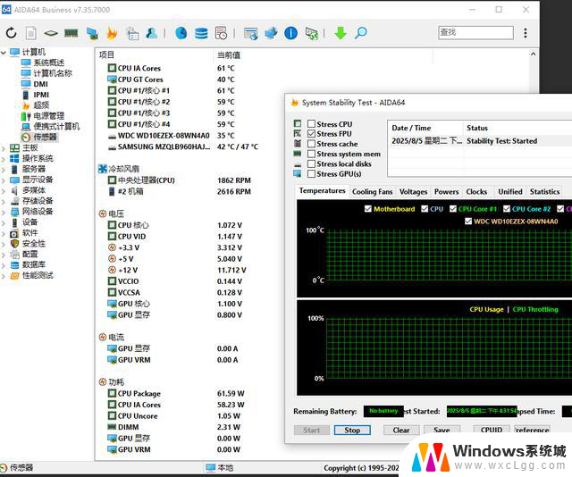Select 超频 overclock item in tree
Screen dimensions: 572x477
click(x=41, y=105)
